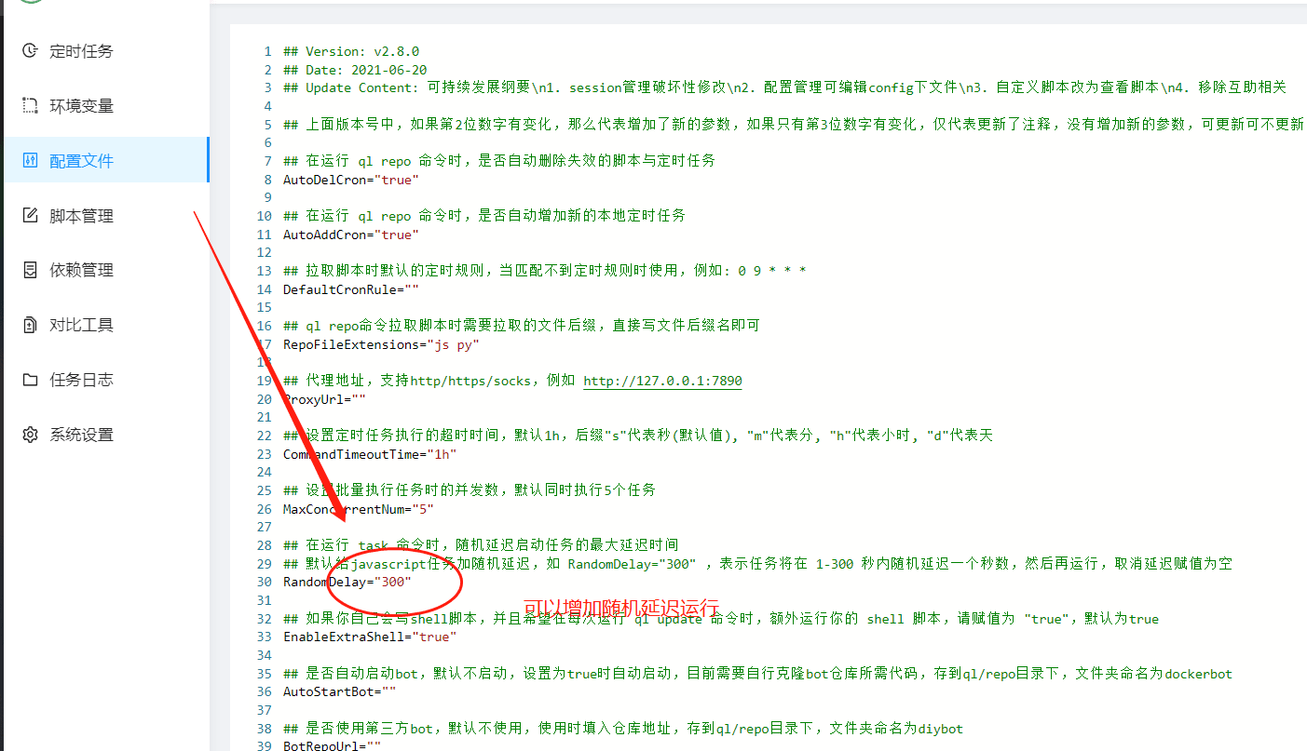The height and width of the screenshot is (751, 1307).
Task: Click the sliders icon beside 配置文件
Action: point(31,160)
